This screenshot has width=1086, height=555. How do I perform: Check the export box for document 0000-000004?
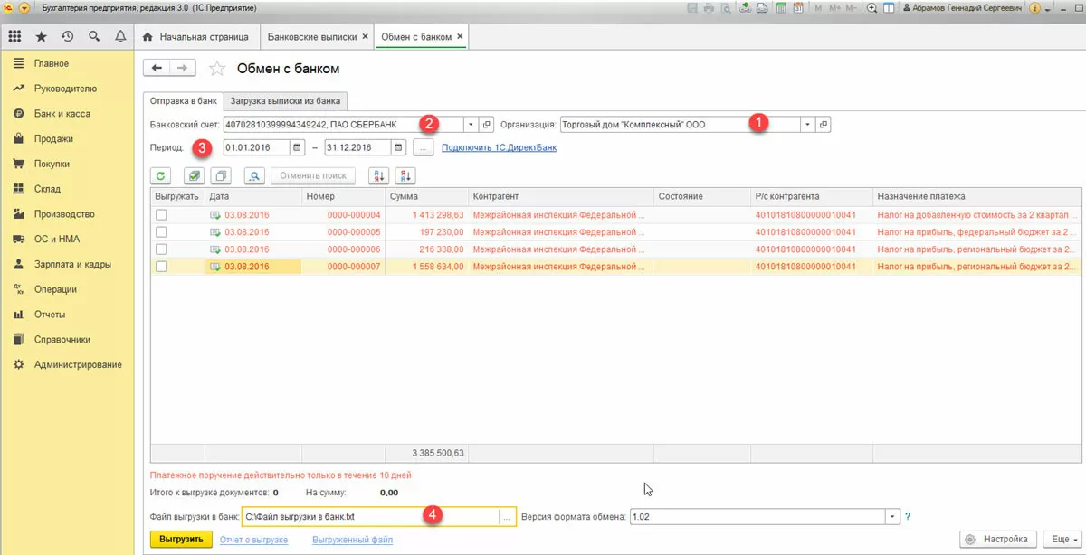pyautogui.click(x=161, y=215)
